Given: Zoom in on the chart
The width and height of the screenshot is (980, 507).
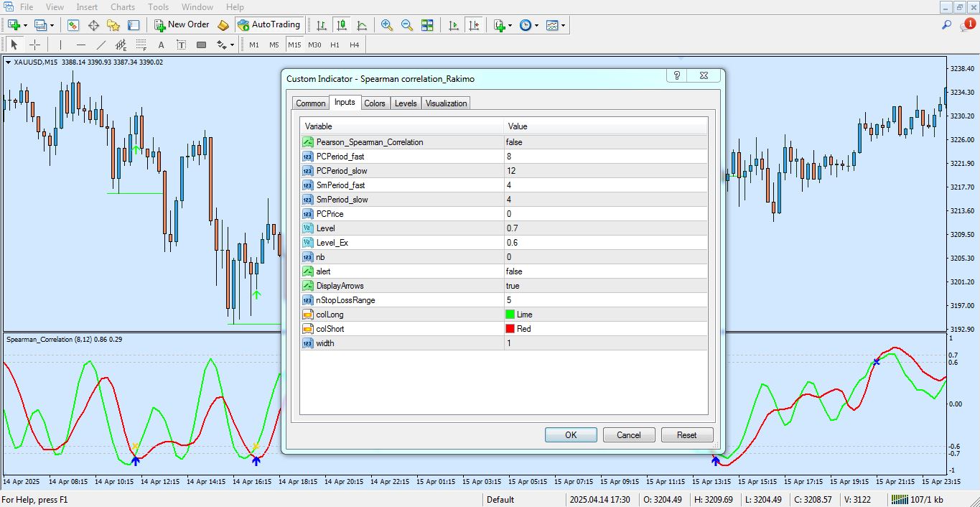Looking at the screenshot, I should pyautogui.click(x=386, y=24).
